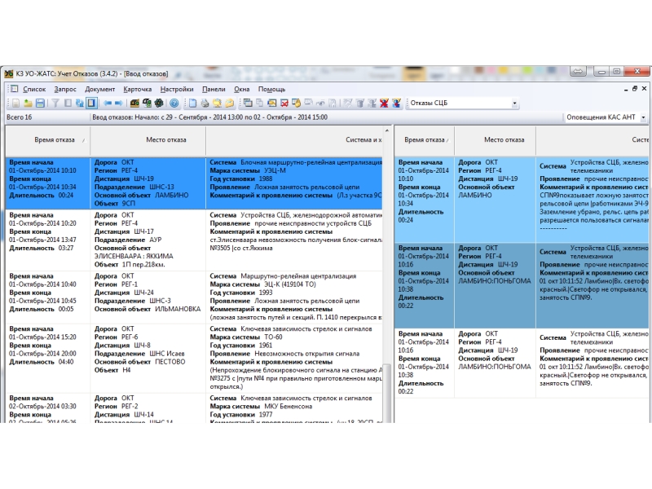The width and height of the screenshot is (652, 489).
Task: Click the blue floppy disk save icon
Action: click(x=40, y=104)
